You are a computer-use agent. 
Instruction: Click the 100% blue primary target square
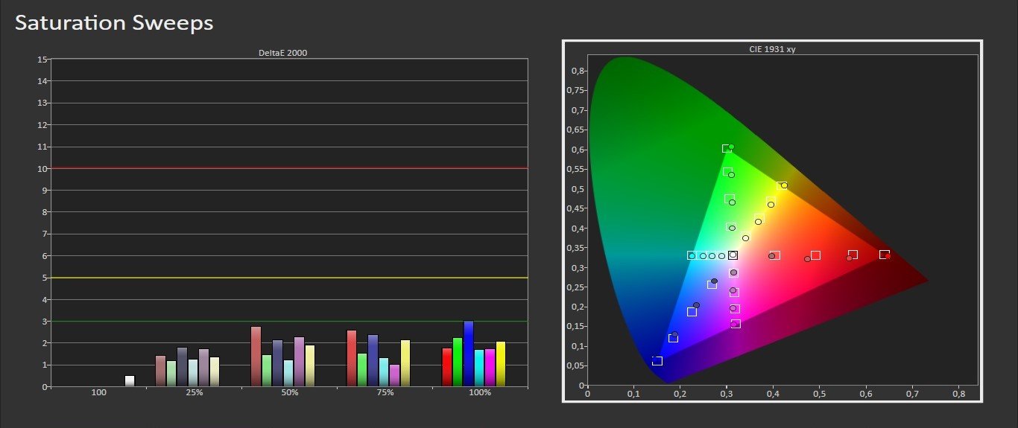tap(657, 361)
